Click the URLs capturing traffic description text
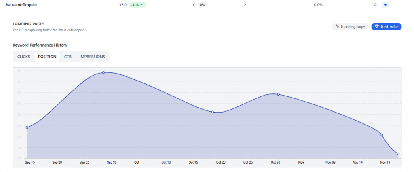414x172 pixels. tap(50, 30)
